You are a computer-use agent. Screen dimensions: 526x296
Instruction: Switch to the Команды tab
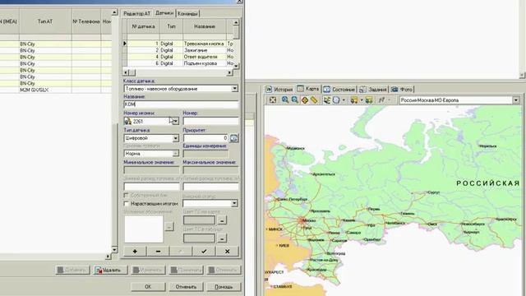pyautogui.click(x=188, y=13)
